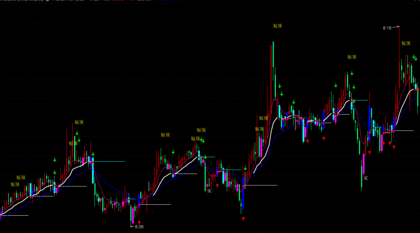Select the red up arrow under the tall blue candle
The width and height of the screenshot is (420, 233).
(243, 219)
